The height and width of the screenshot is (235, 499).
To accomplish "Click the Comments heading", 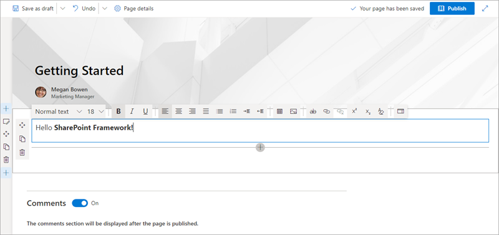I will [x=46, y=203].
